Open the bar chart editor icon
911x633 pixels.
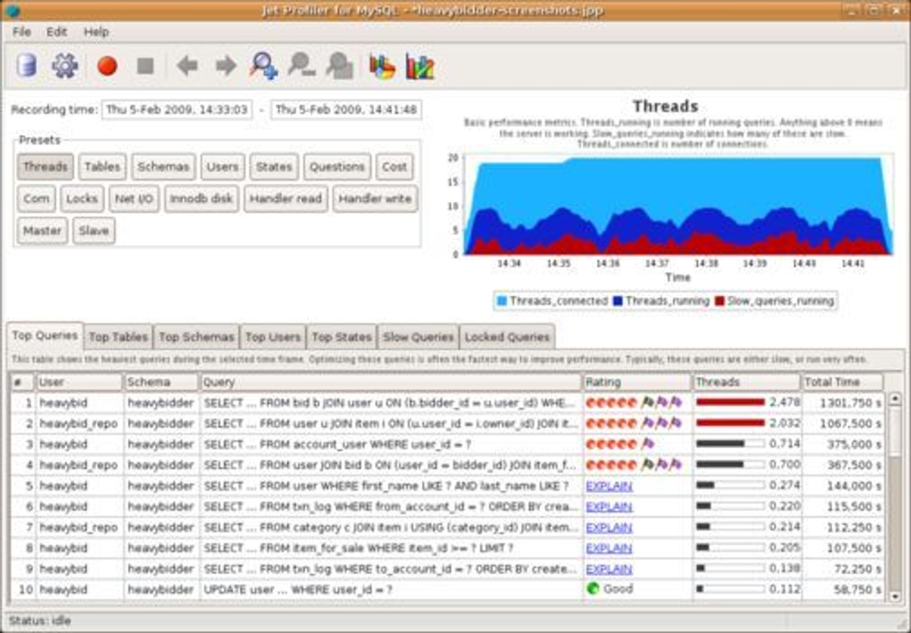click(420, 67)
